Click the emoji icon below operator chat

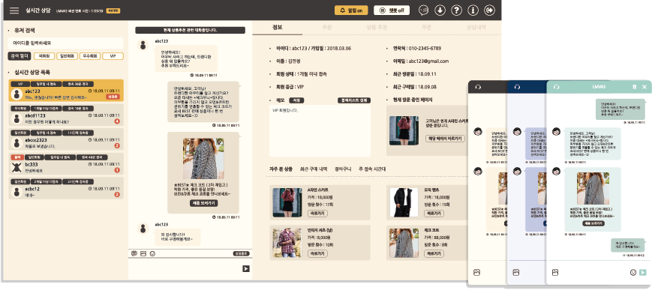click(152, 253)
